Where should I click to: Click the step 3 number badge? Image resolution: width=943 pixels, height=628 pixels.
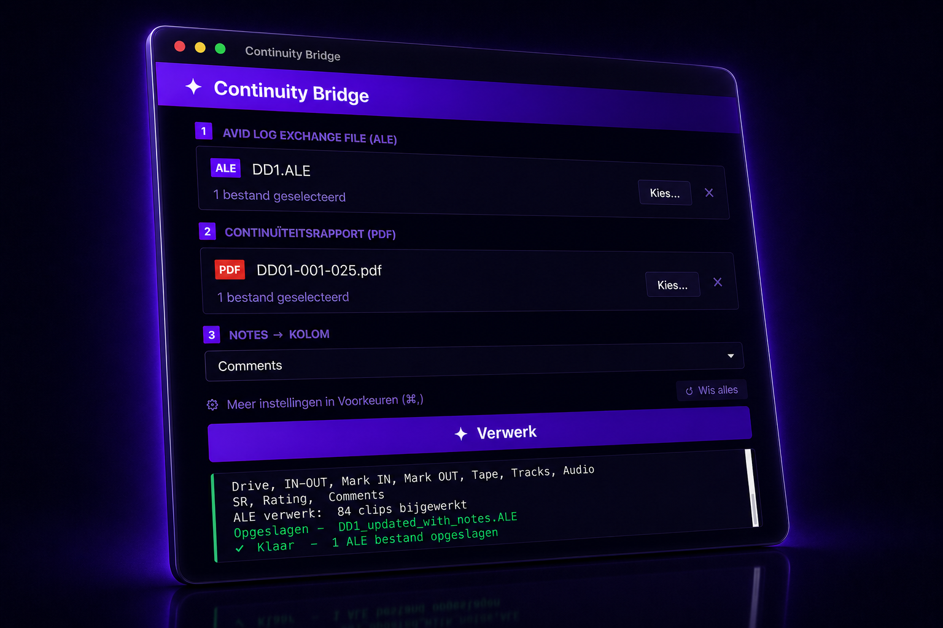coord(212,335)
